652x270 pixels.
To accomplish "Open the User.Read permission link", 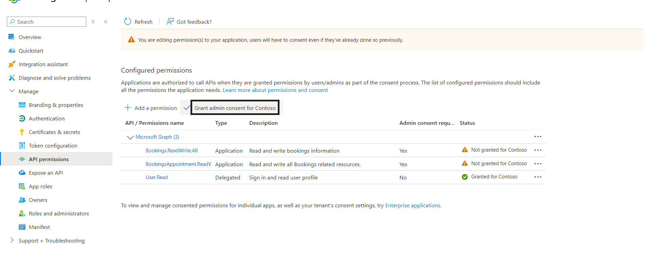I will click(157, 177).
